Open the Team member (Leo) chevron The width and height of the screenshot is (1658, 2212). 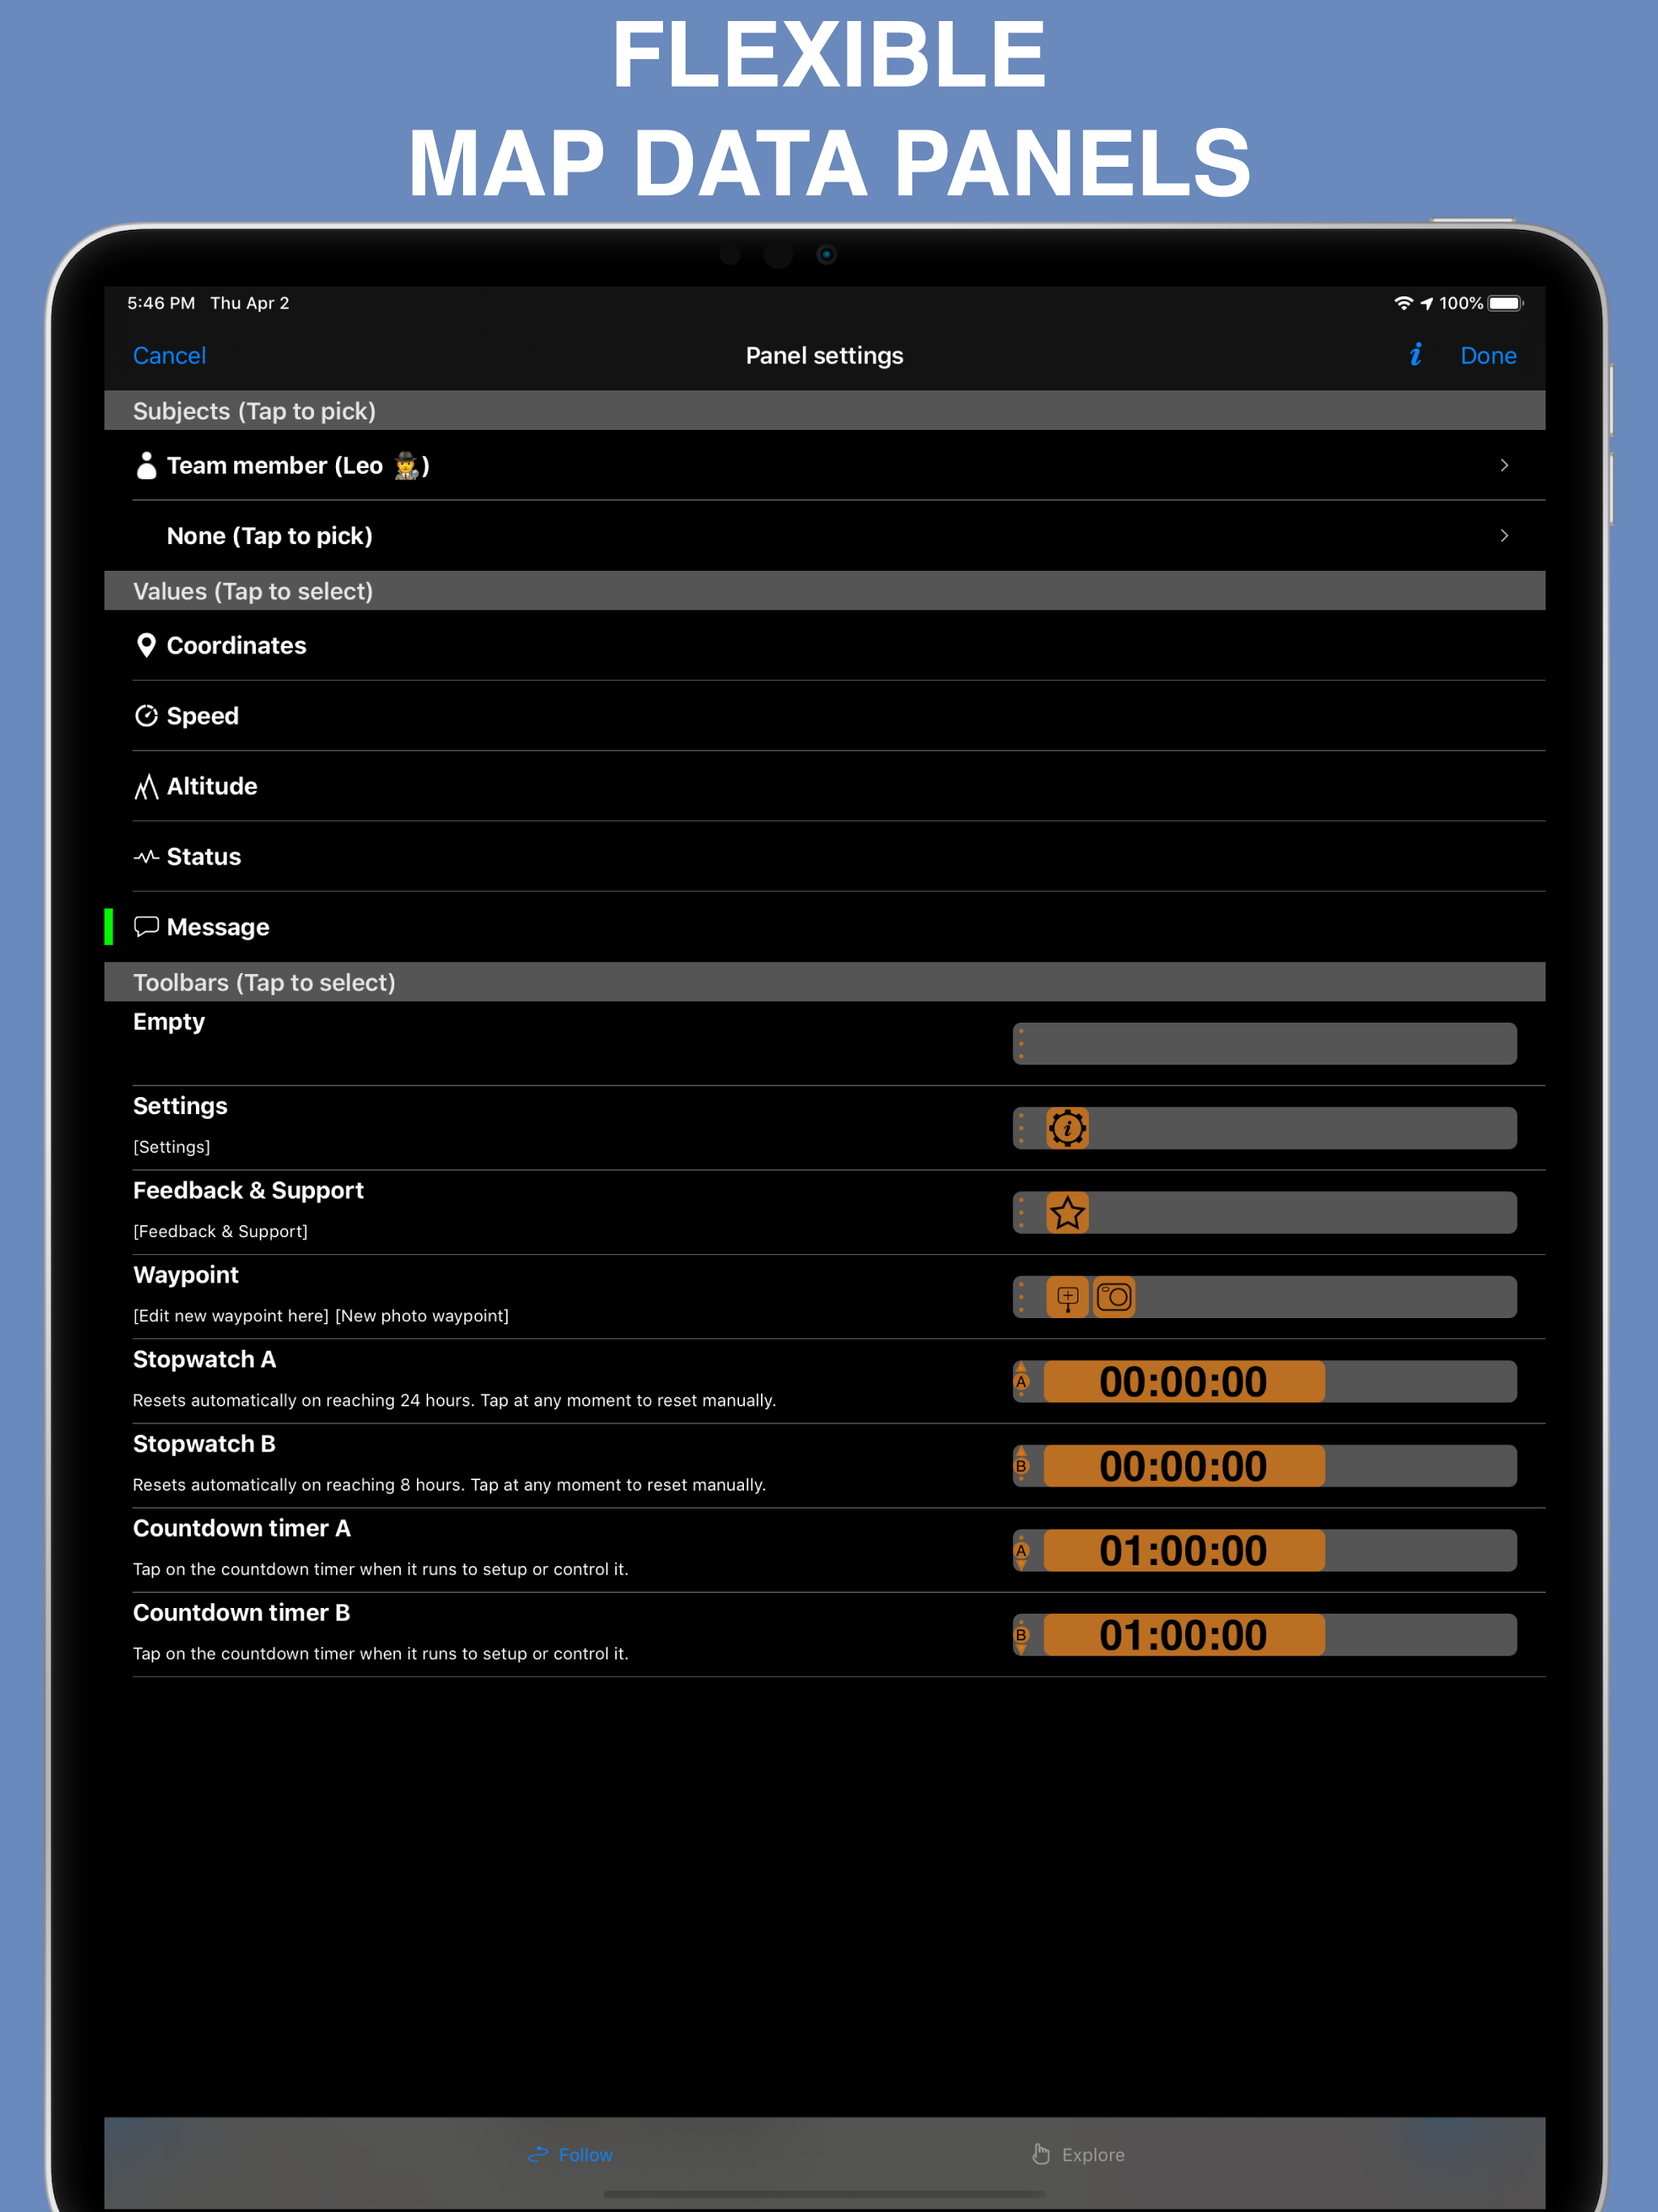pyautogui.click(x=1504, y=466)
